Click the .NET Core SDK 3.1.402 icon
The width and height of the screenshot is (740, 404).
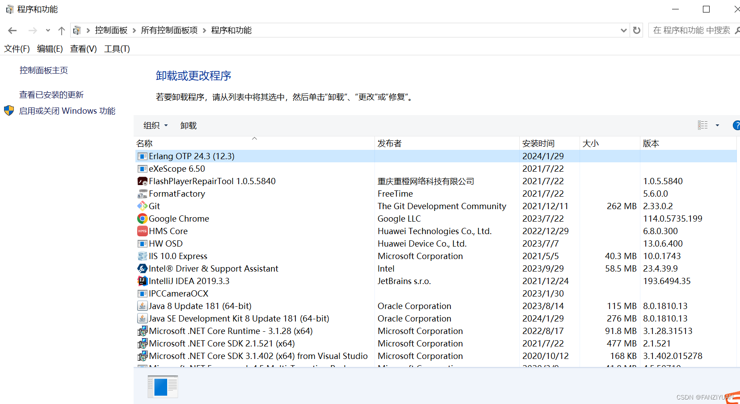[x=143, y=356]
